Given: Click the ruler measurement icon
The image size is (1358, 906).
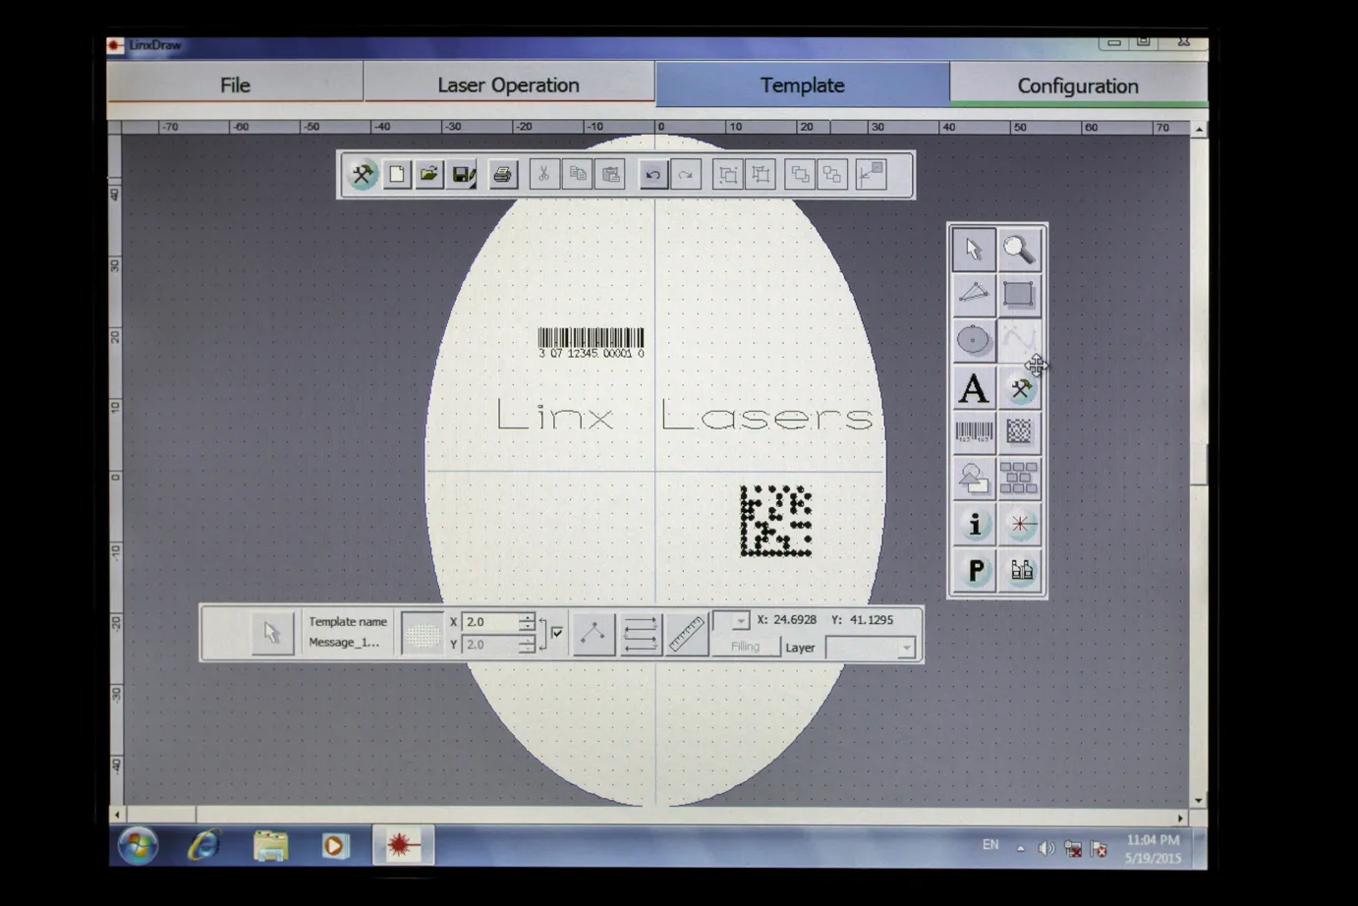Looking at the screenshot, I should coord(686,634).
